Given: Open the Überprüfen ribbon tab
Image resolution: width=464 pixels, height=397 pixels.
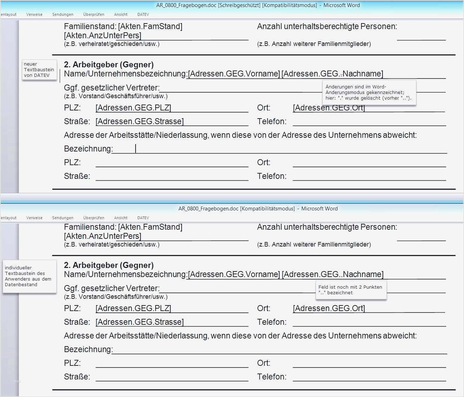Looking at the screenshot, I should pos(93,14).
